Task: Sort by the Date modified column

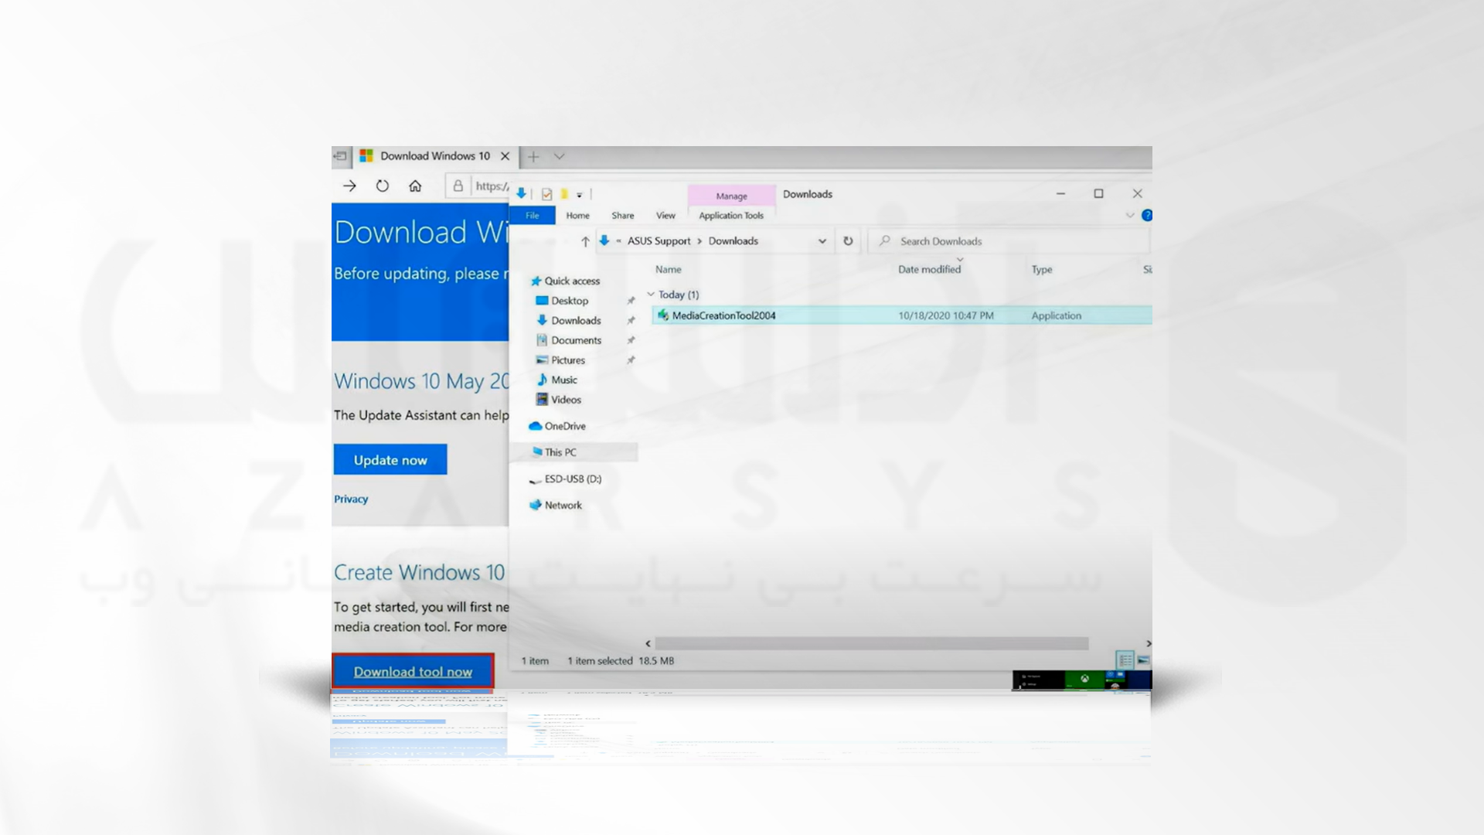Action: (929, 270)
